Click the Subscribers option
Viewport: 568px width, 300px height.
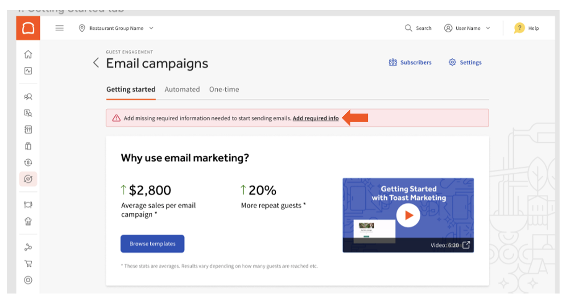(410, 62)
